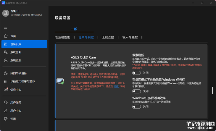Toggle the auto-hide Windows taskbar switch
This screenshot has height=131, width=216.
tap(136, 91)
